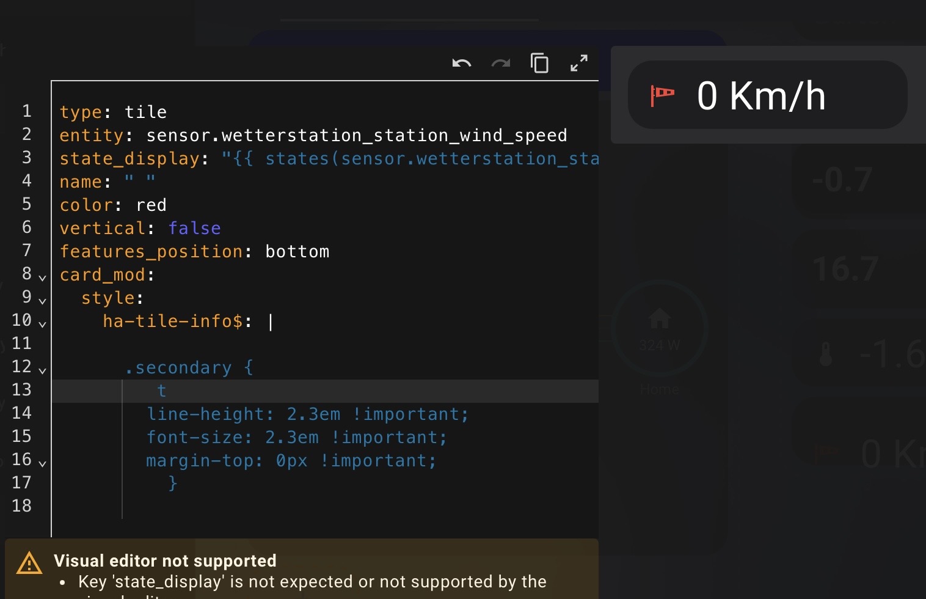
Task: Click the undo arrow icon
Action: [x=461, y=64]
